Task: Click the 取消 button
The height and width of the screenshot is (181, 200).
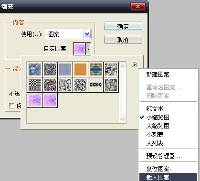Action: (x=123, y=39)
